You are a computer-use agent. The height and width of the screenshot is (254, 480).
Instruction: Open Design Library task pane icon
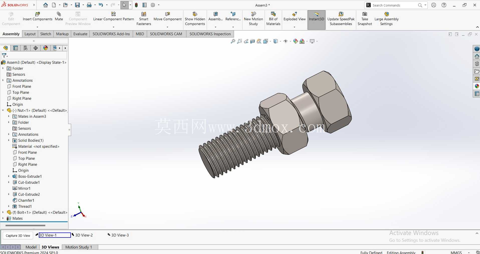pyautogui.click(x=477, y=64)
